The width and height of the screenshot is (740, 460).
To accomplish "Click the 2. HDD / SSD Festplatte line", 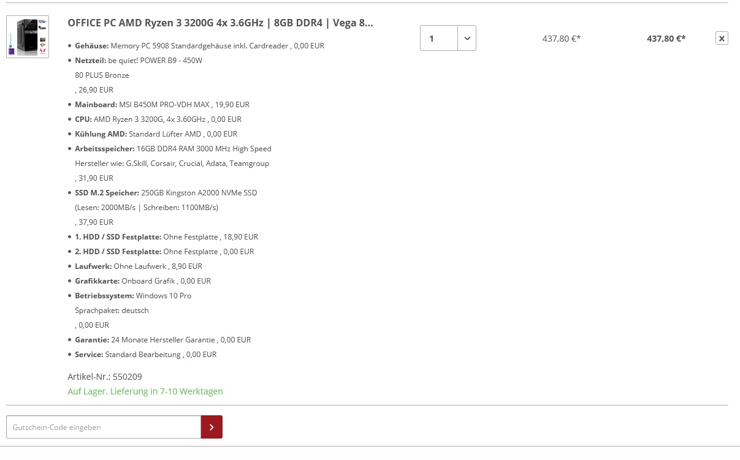I will [x=164, y=252].
